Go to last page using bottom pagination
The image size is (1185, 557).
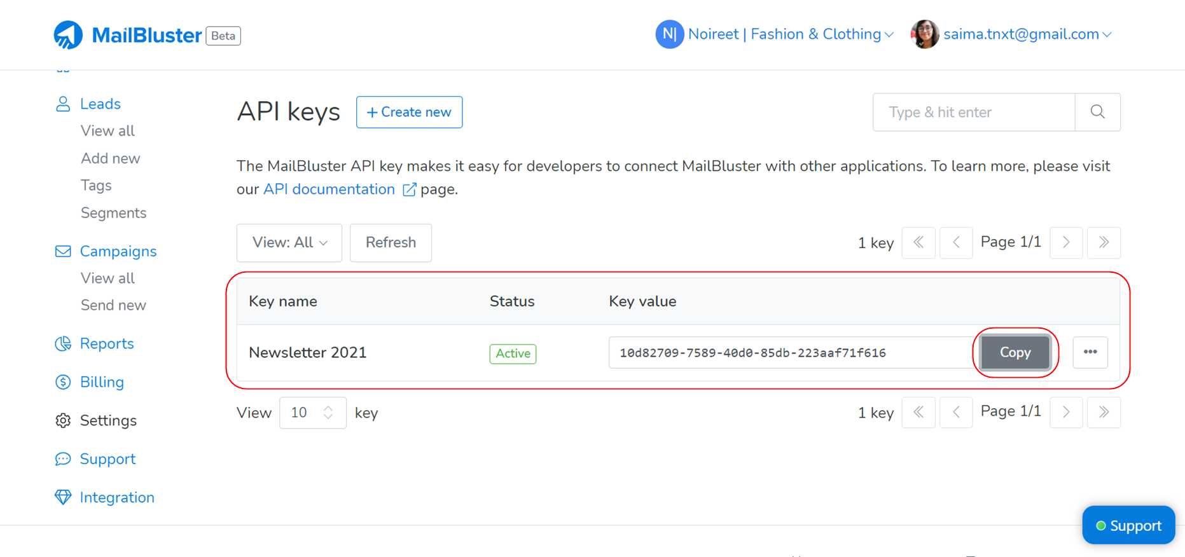(x=1104, y=412)
